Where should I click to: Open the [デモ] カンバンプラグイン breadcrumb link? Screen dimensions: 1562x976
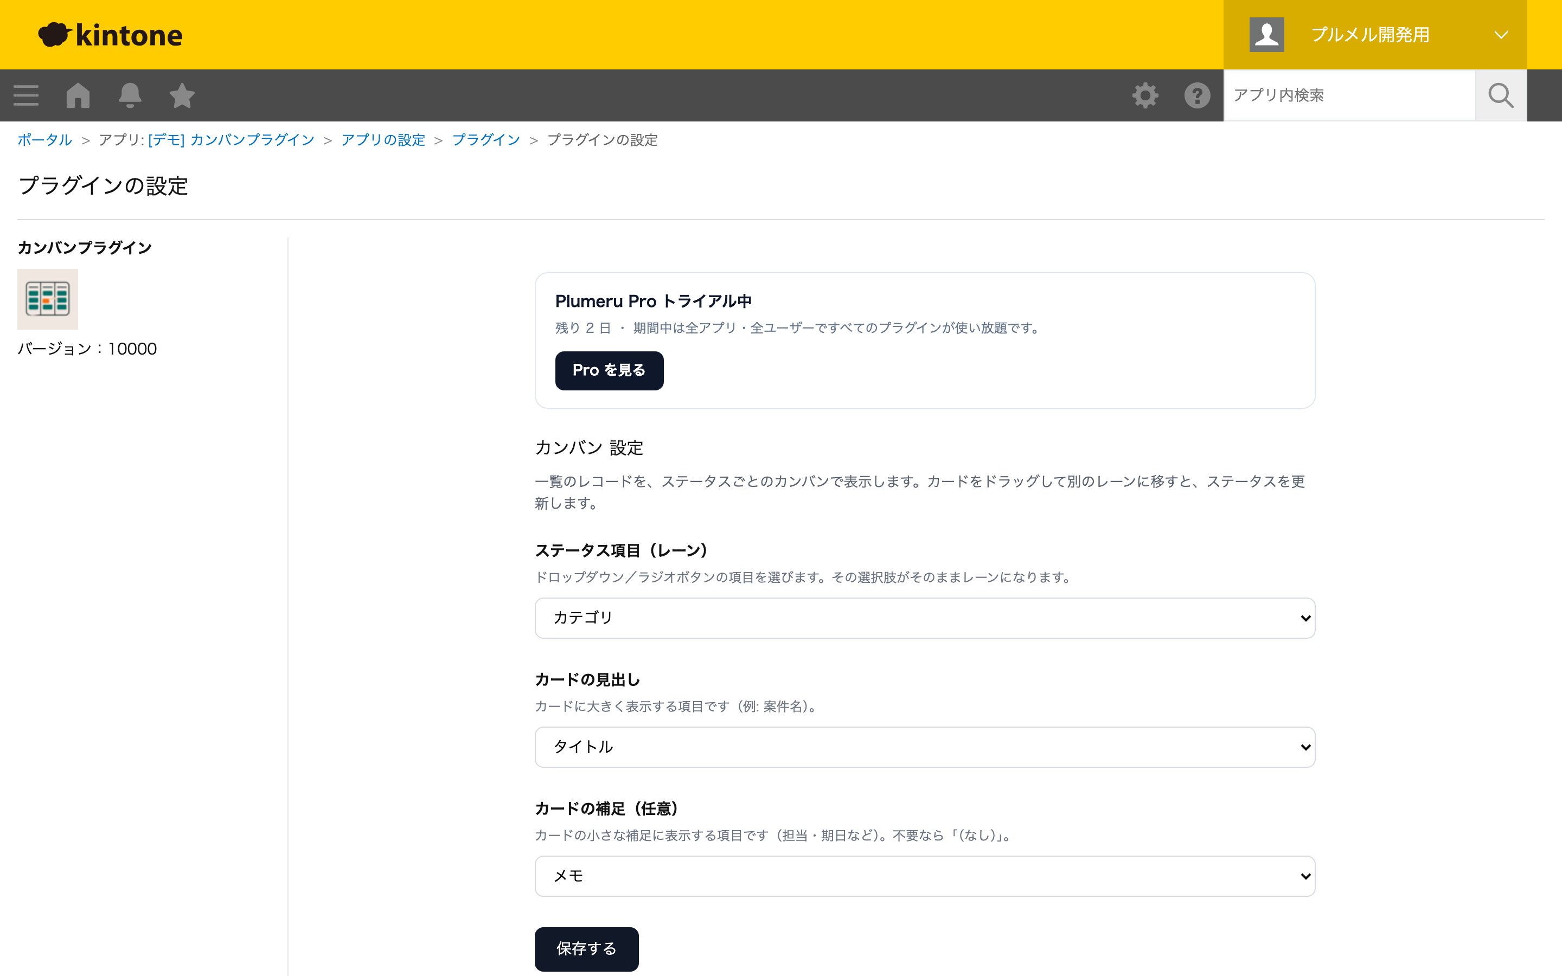click(x=231, y=140)
